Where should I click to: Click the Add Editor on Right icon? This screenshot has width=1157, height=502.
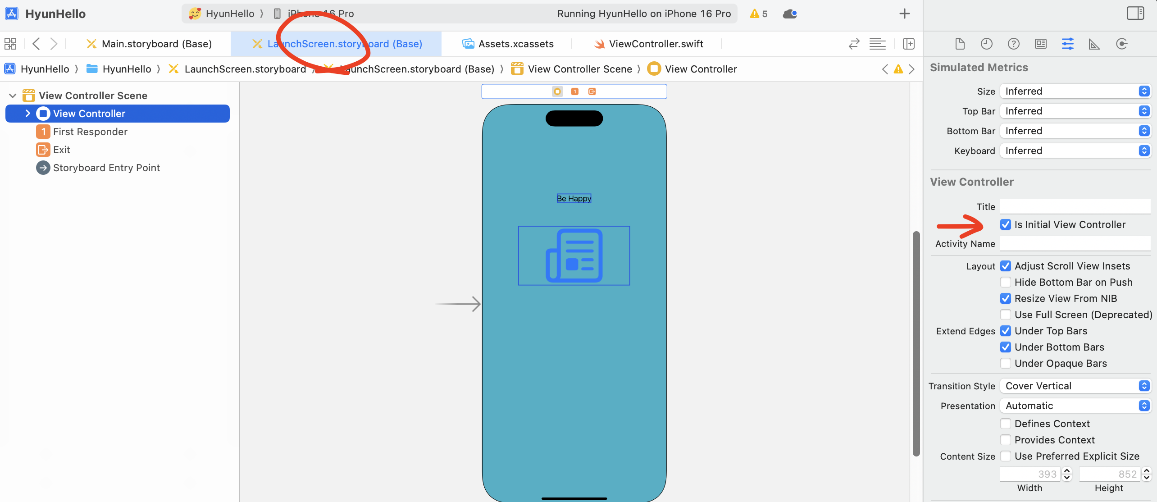908,44
